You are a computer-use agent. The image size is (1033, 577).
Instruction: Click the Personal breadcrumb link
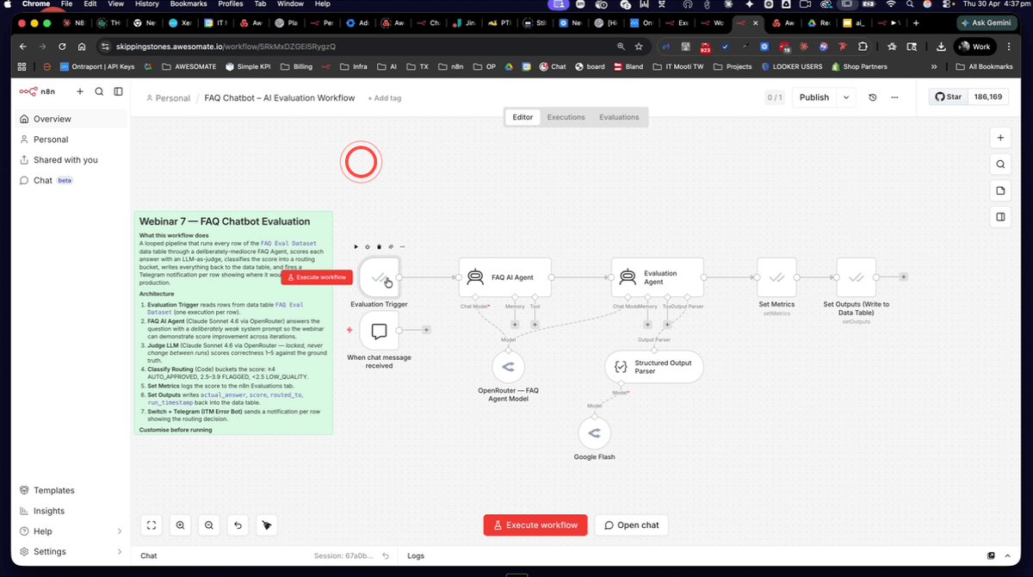pyautogui.click(x=168, y=98)
